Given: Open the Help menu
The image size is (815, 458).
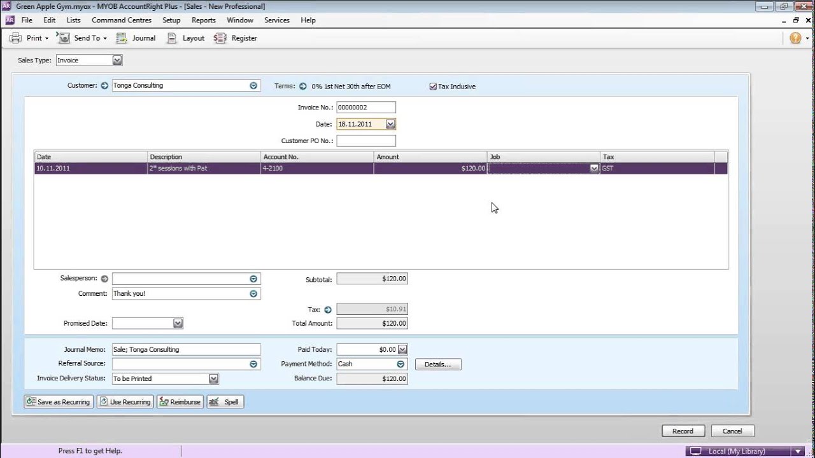Looking at the screenshot, I should click(308, 20).
